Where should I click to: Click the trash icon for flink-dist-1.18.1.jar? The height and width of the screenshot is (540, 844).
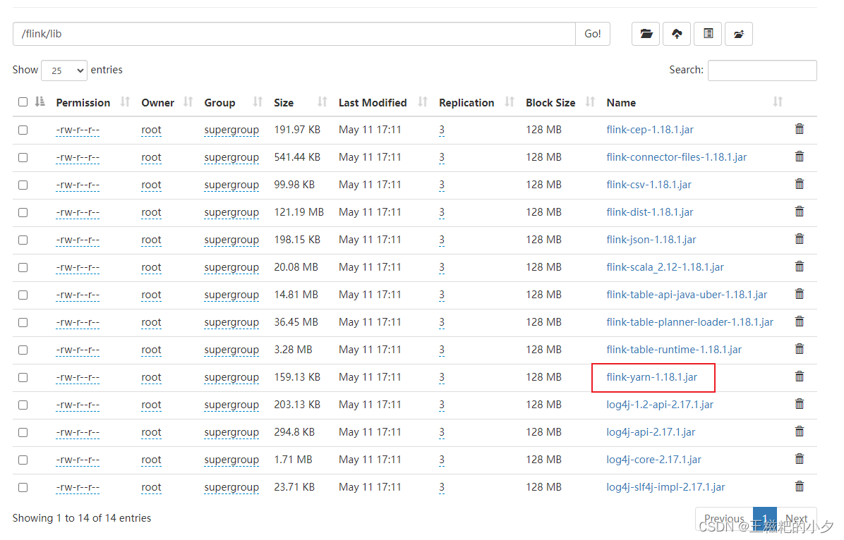[799, 211]
